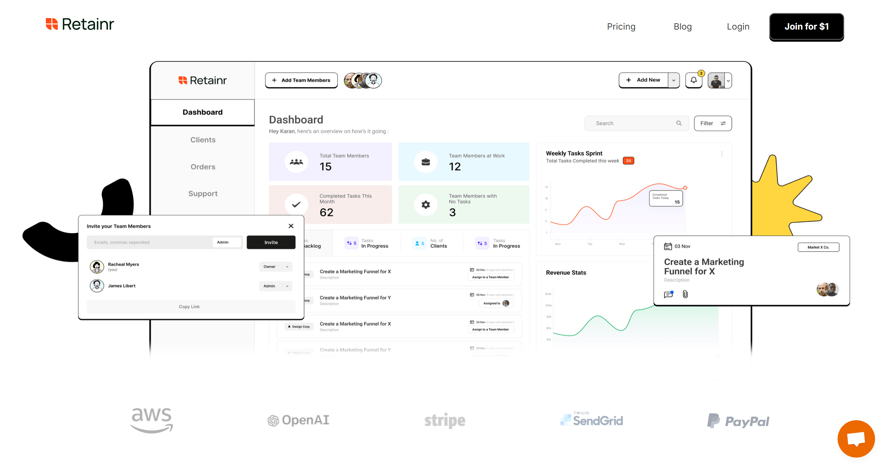
Task: Expand the profile dropdown chevron
Action: (x=728, y=81)
